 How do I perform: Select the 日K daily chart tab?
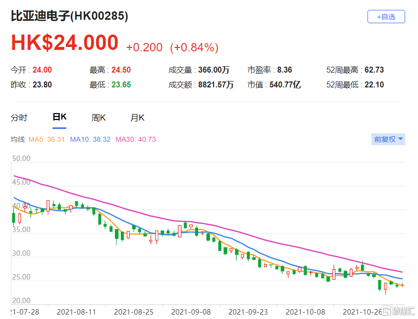[59, 117]
